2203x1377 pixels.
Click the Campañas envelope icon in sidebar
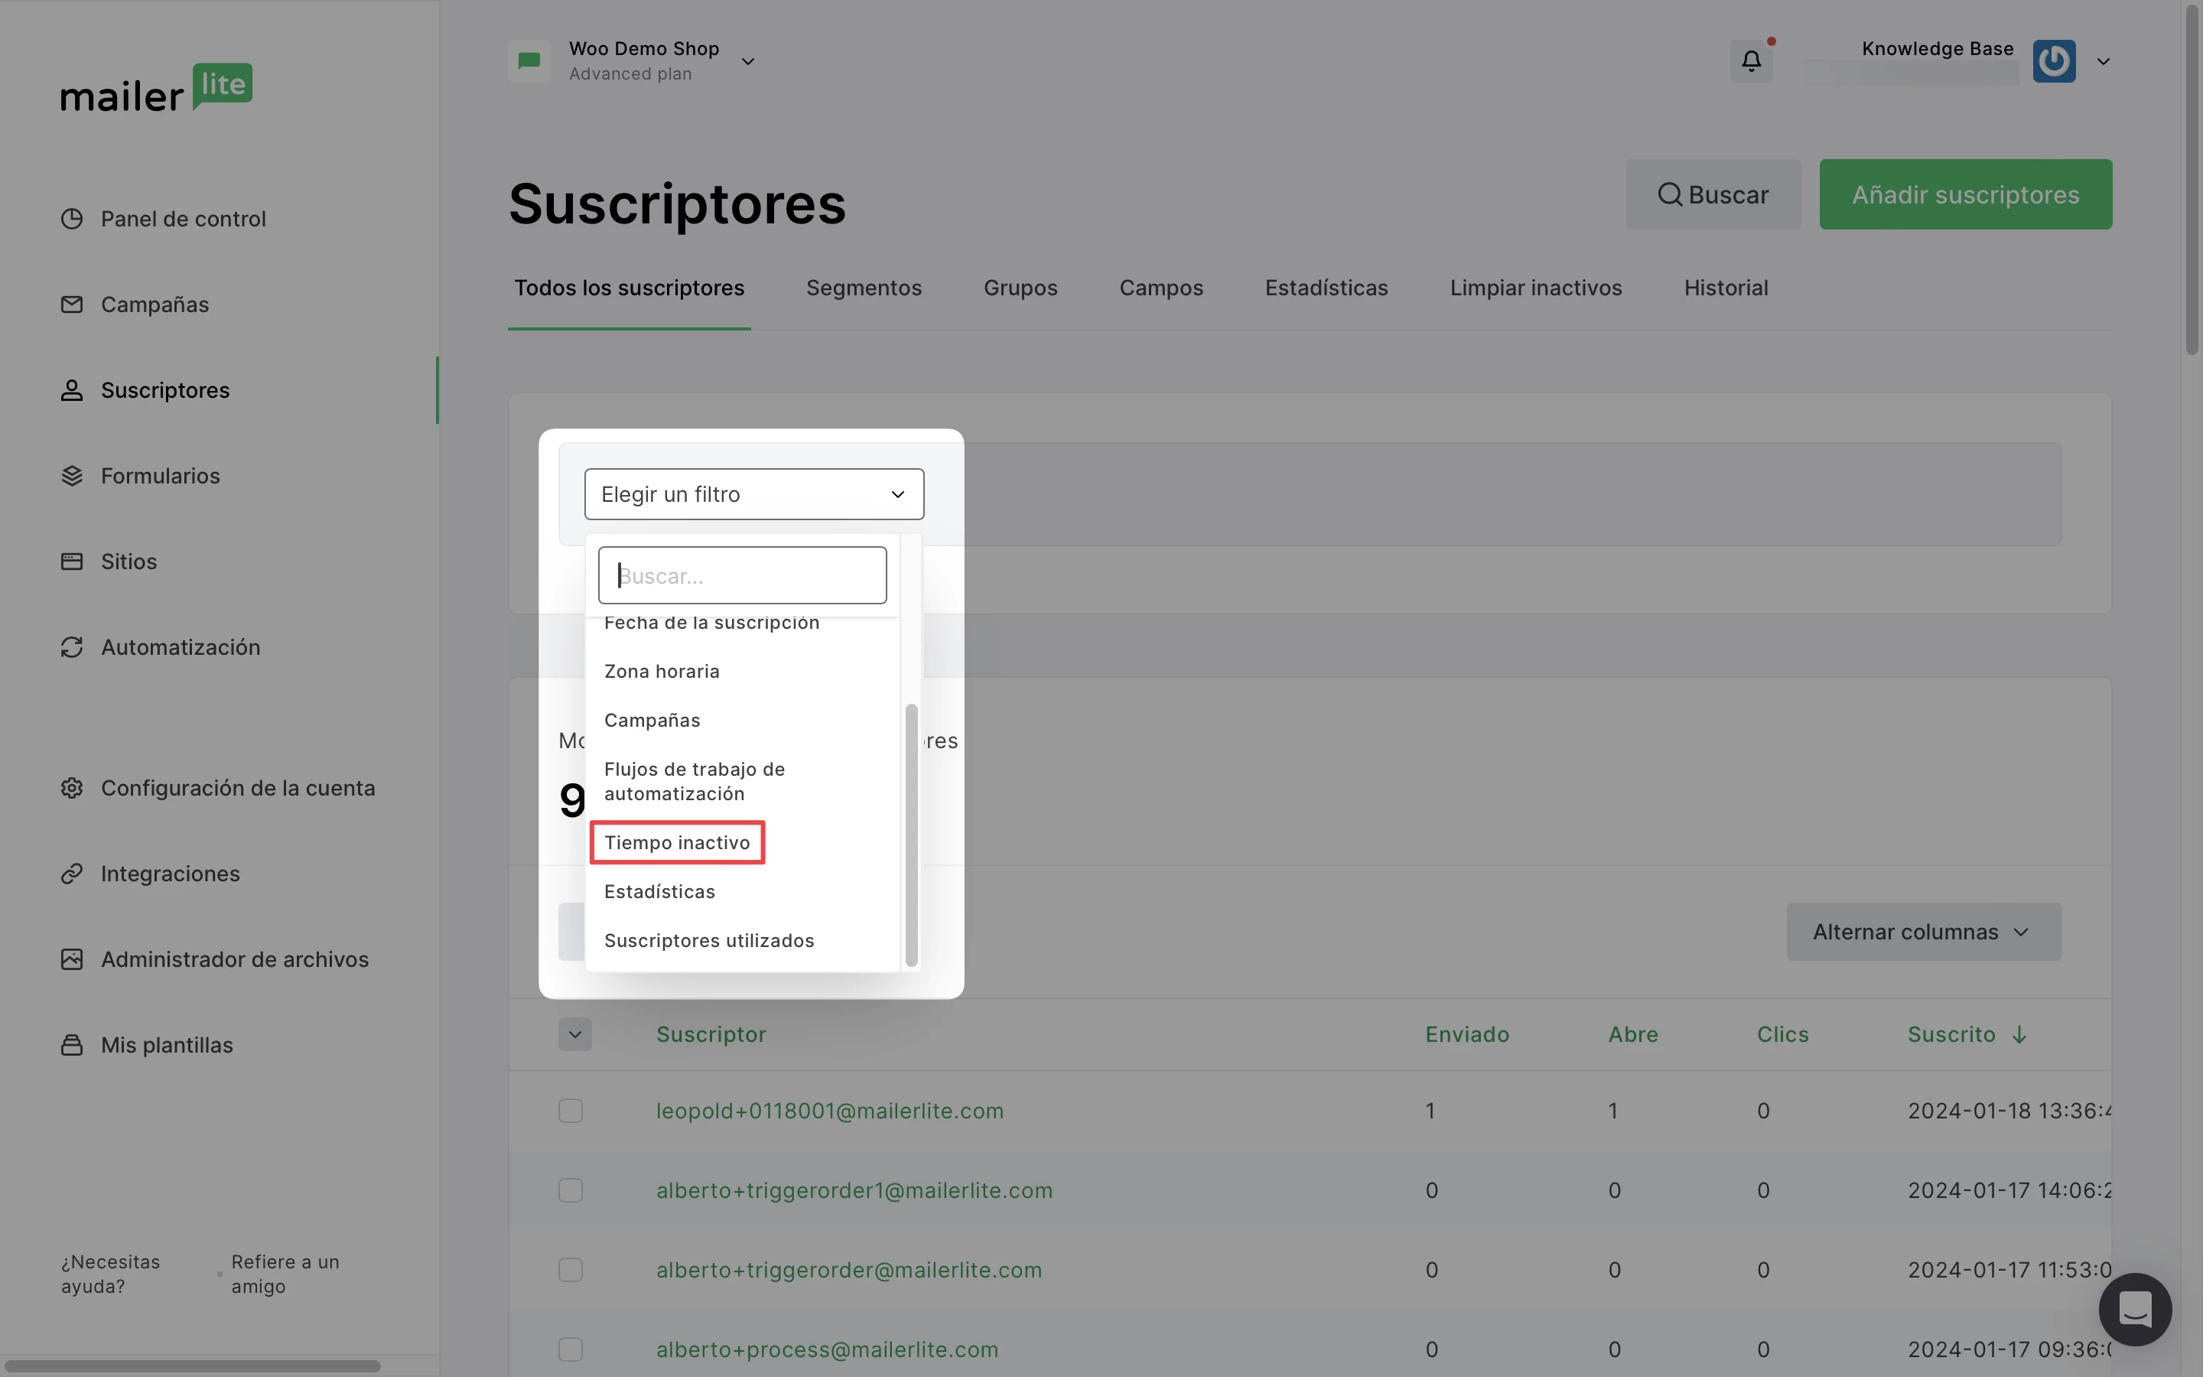tap(72, 304)
